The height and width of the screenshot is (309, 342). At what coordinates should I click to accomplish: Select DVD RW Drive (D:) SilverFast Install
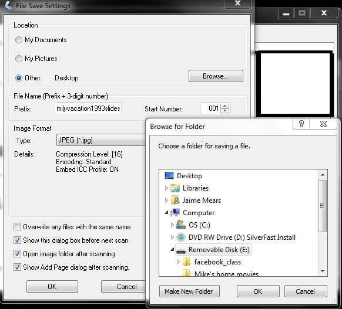(x=242, y=237)
